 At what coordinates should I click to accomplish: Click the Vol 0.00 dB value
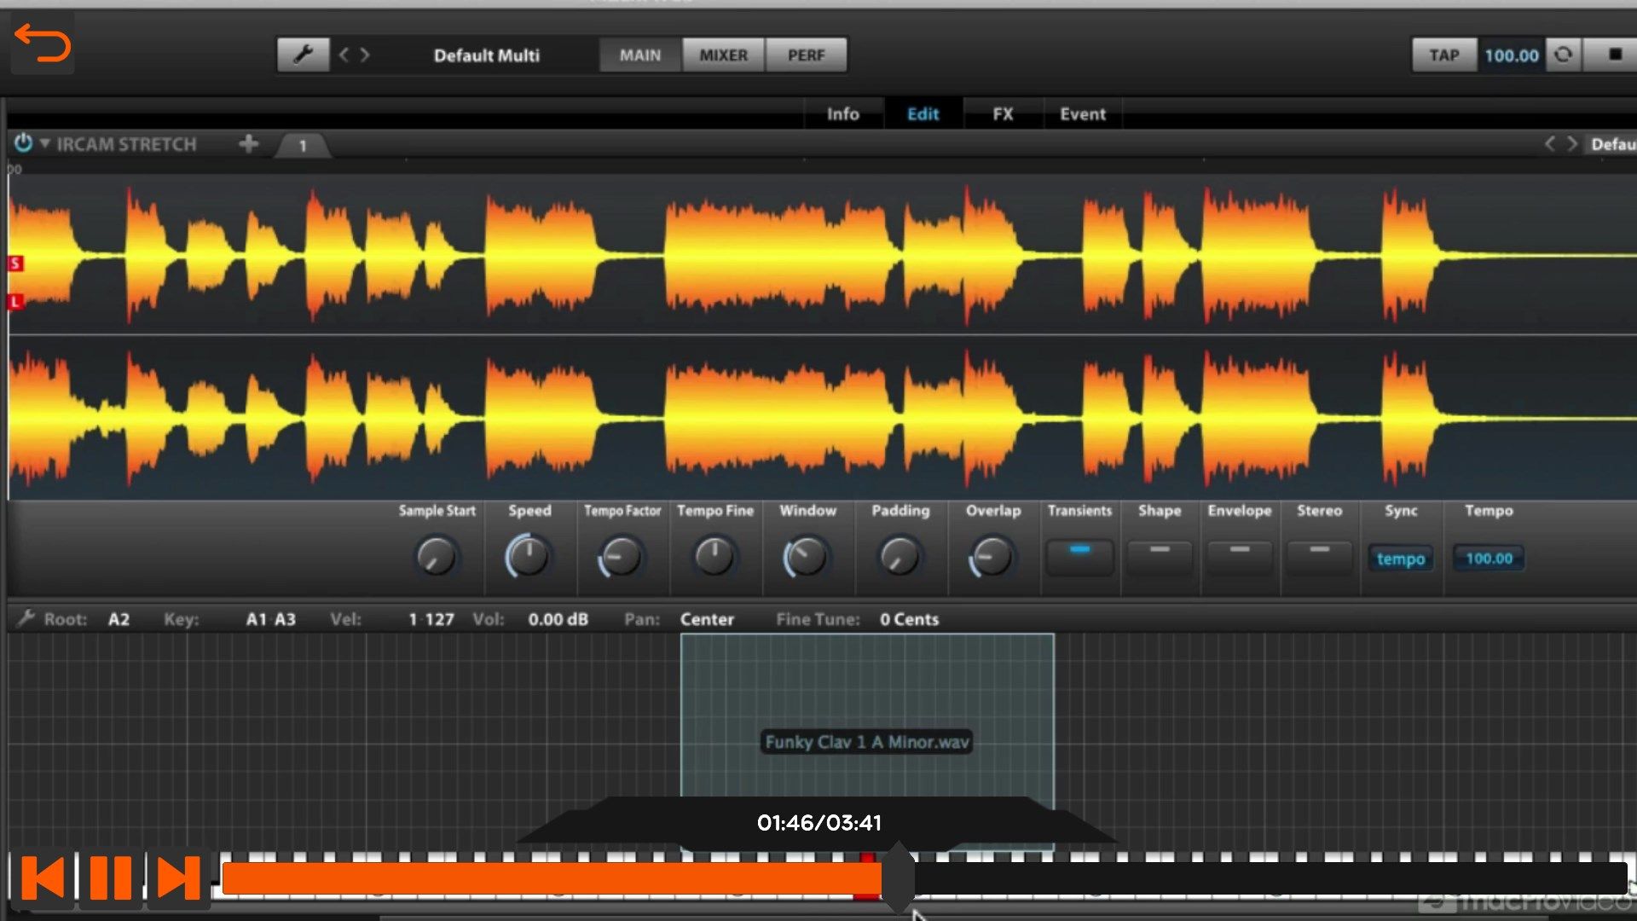coord(558,619)
